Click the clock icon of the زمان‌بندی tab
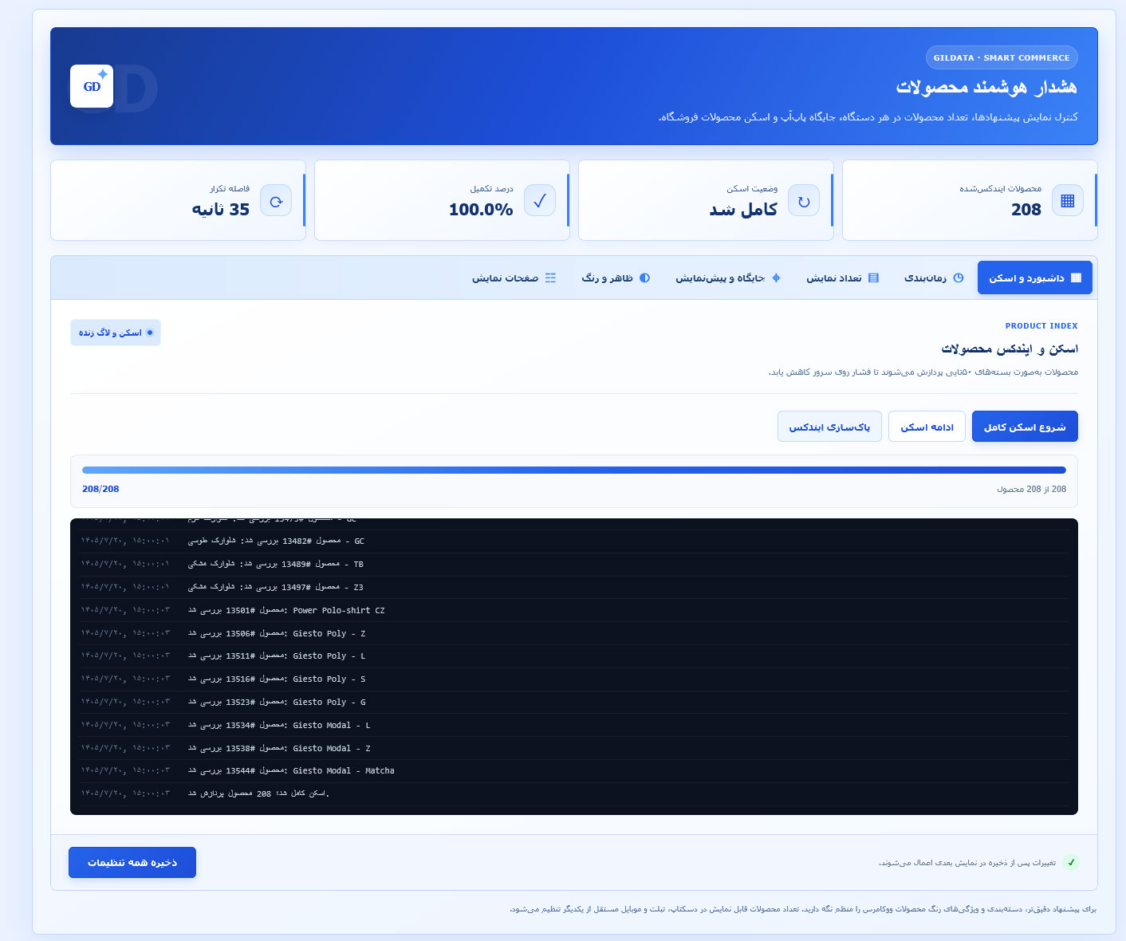 point(959,278)
